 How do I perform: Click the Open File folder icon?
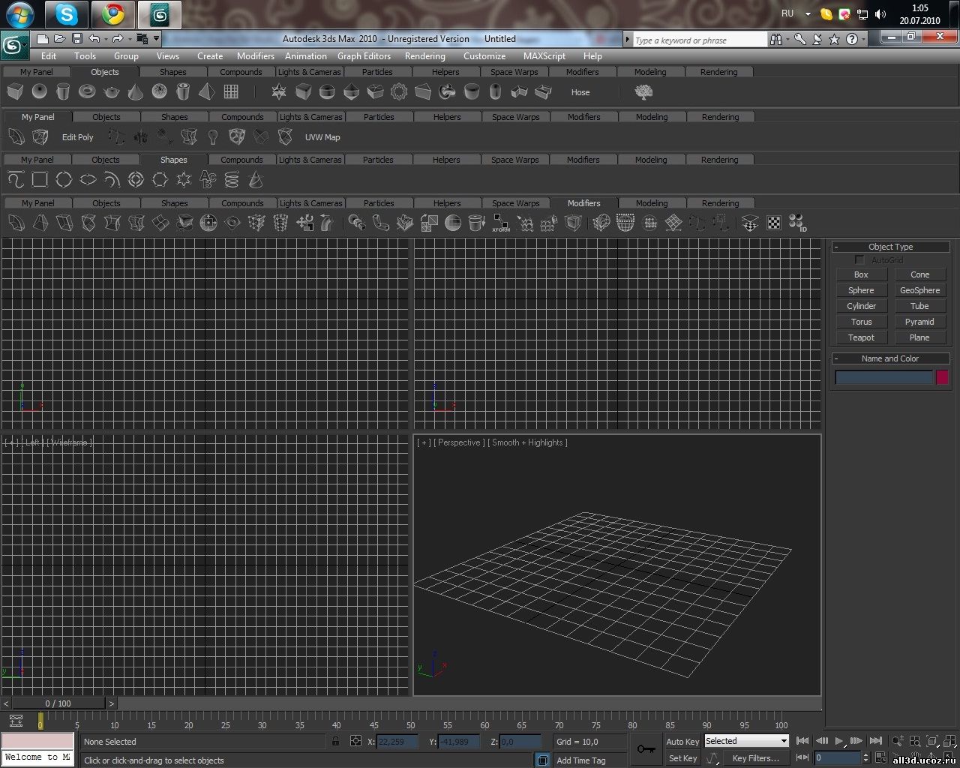click(x=59, y=39)
